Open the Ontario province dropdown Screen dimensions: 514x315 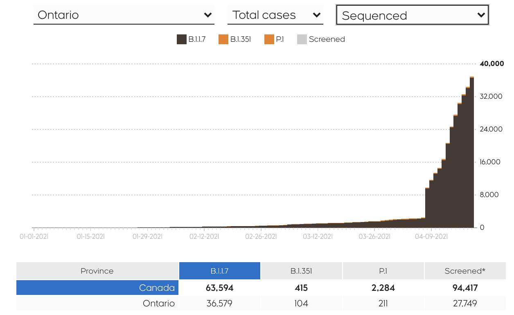point(124,15)
